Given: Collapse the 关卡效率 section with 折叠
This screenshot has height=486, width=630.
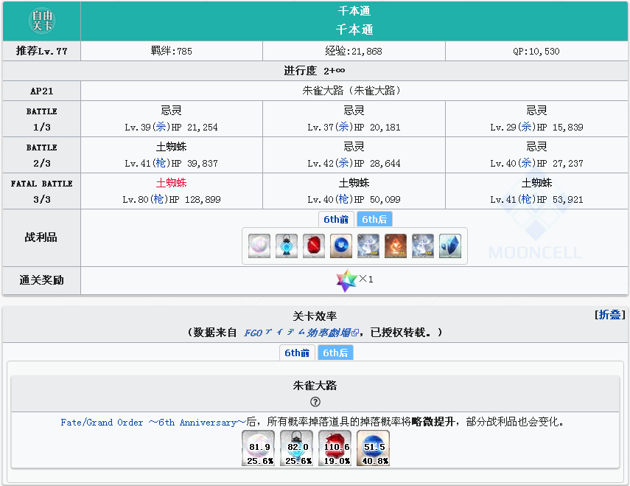Looking at the screenshot, I should pyautogui.click(x=610, y=315).
